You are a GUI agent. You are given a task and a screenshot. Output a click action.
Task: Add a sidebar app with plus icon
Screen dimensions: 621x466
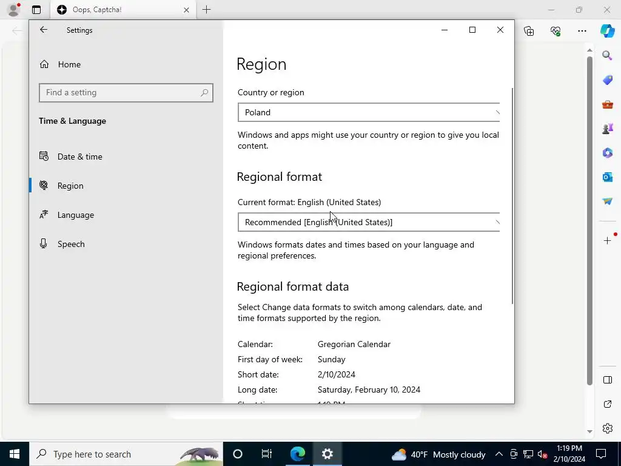tap(607, 240)
